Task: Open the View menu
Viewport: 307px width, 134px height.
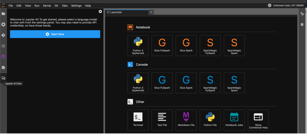Action: [28, 6]
